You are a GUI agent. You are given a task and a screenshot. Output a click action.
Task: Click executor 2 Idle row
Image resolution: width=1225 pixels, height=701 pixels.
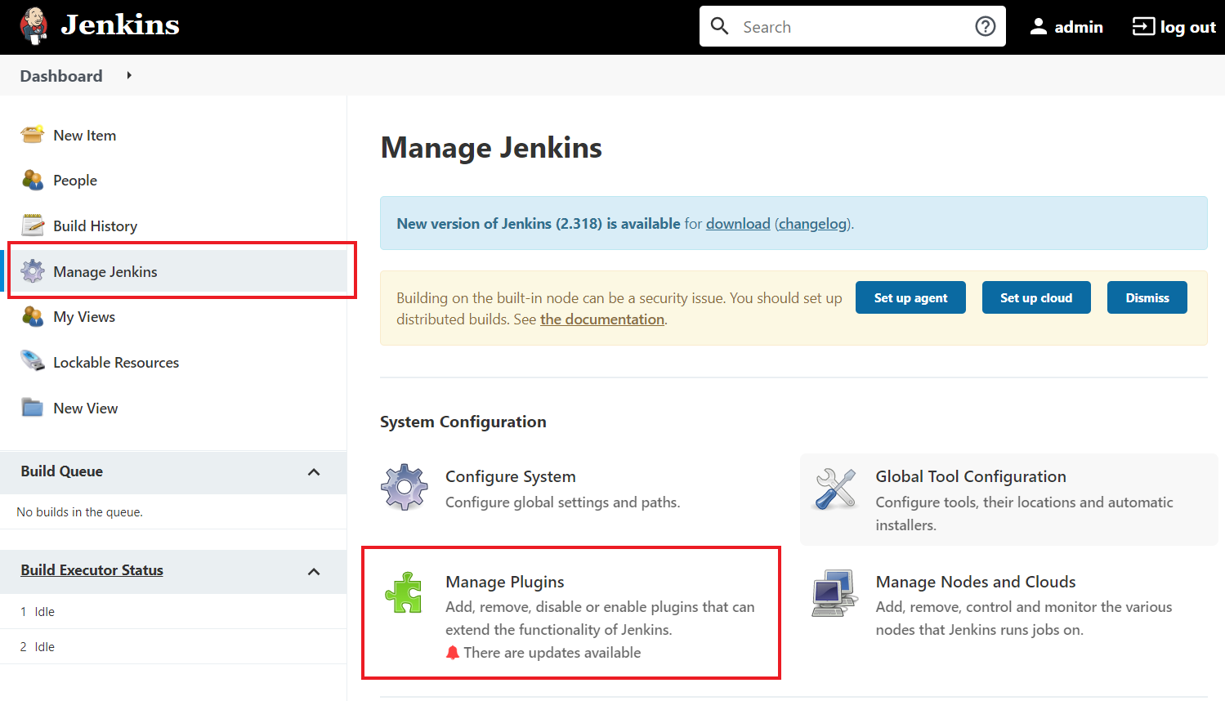pyautogui.click(x=173, y=646)
